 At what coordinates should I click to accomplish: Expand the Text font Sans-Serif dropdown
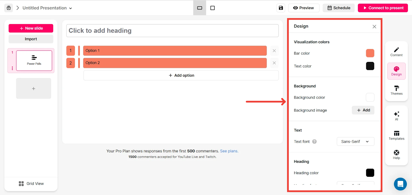(x=355, y=142)
